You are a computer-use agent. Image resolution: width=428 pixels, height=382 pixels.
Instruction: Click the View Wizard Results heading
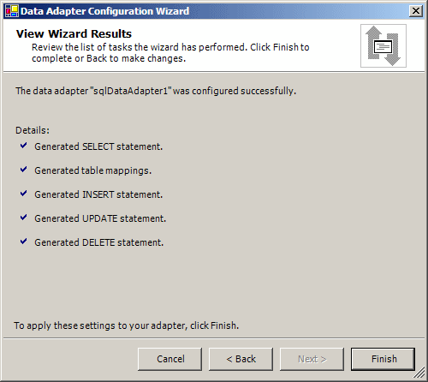coord(74,33)
